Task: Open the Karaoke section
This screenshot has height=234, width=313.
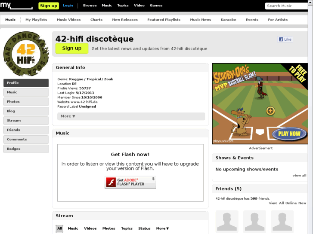Action: click(228, 20)
